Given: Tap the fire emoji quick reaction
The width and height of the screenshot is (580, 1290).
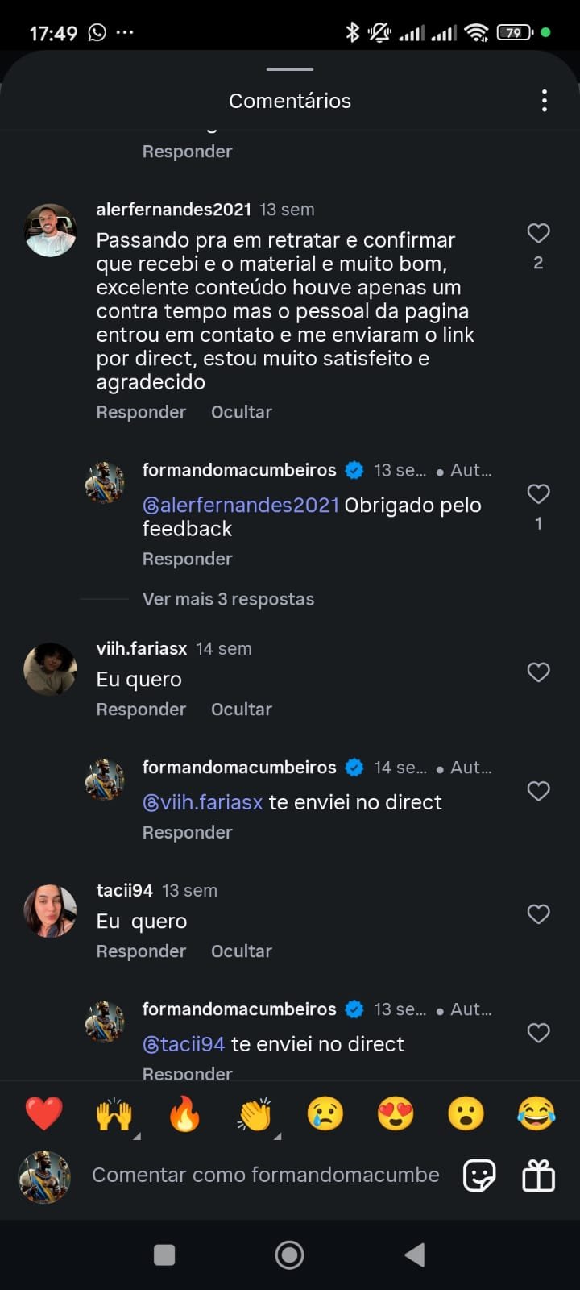Looking at the screenshot, I should tap(184, 1114).
